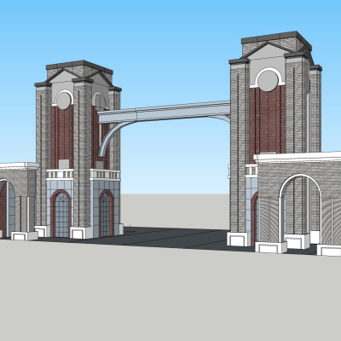Select the curved support bracket under the bridge
The image size is (341, 341).
tap(111, 138)
